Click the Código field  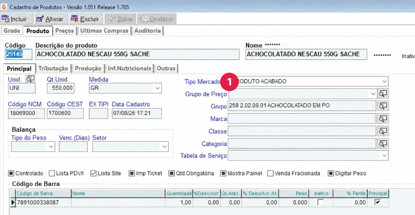(x=18, y=54)
